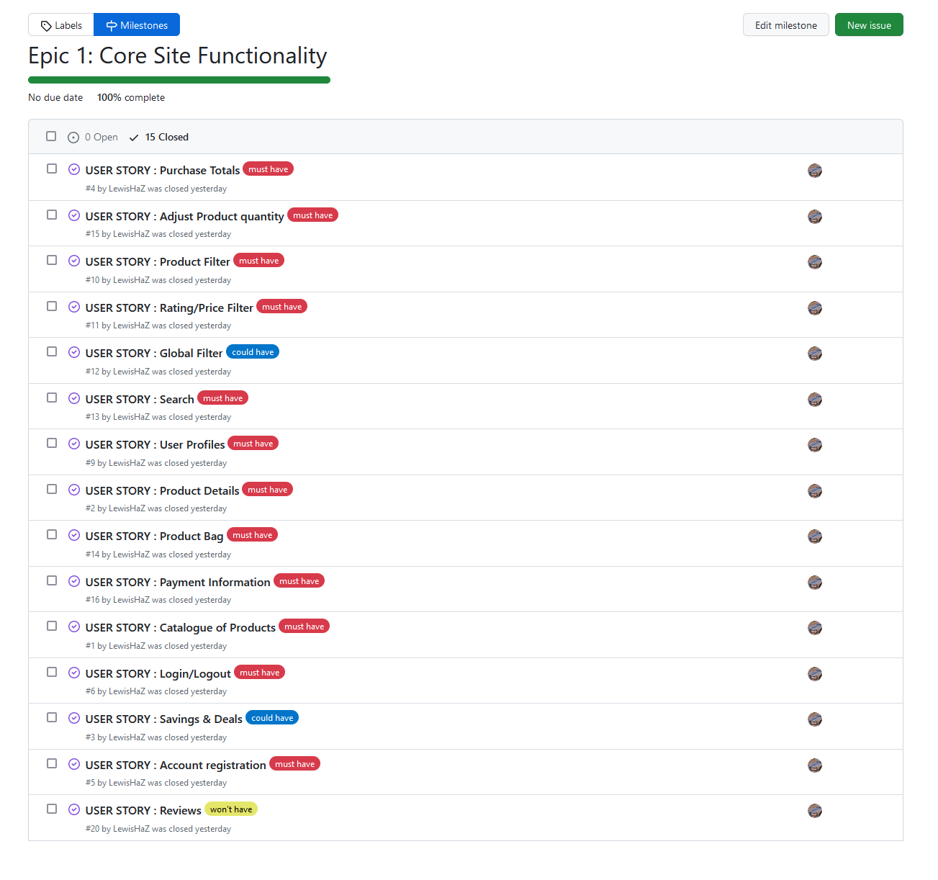The image size is (938, 880).
Task: Open the USER STORY : Product Bag issue
Action: pyautogui.click(x=154, y=536)
